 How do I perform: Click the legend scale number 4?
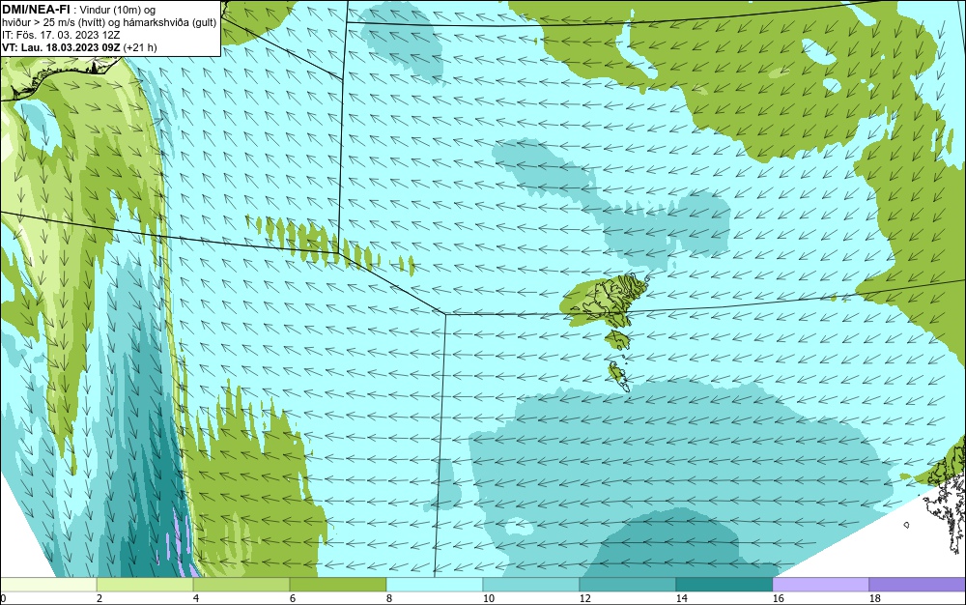point(196,598)
